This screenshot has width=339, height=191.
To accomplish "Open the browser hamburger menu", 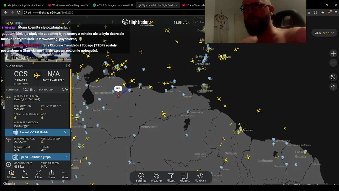I will point(336,12).
